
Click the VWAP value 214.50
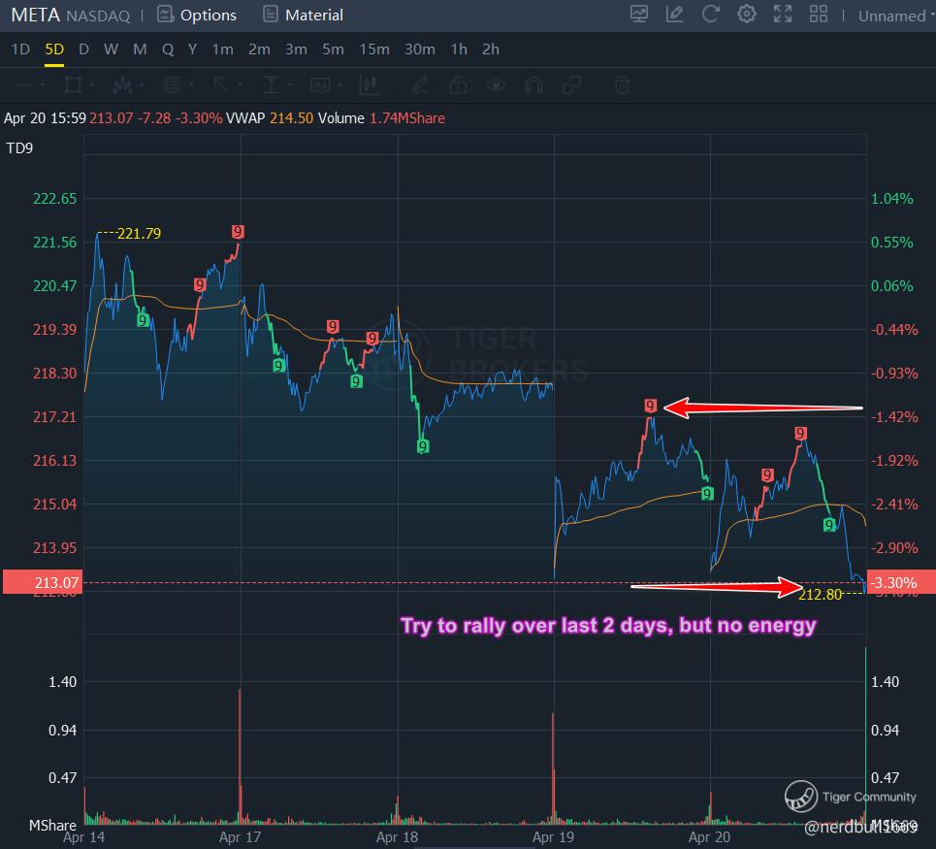pyautogui.click(x=291, y=117)
